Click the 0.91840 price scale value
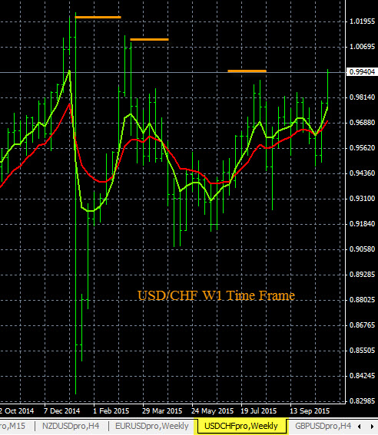The height and width of the screenshot is (435, 378). coord(362,223)
